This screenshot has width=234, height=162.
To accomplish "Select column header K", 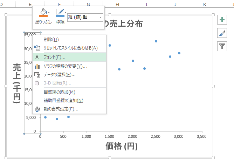I will point(205,4).
